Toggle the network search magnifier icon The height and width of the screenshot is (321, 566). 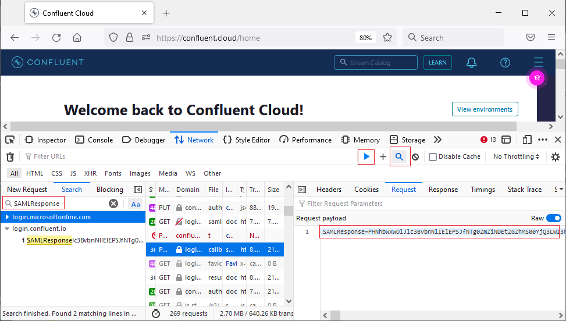tap(399, 156)
